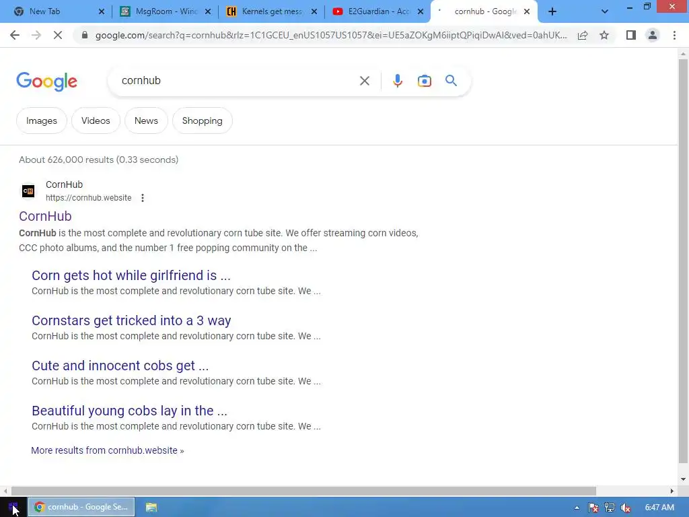Screen dimensions: 689x517
Task: Open More results from cornhub.website
Action: (107, 450)
